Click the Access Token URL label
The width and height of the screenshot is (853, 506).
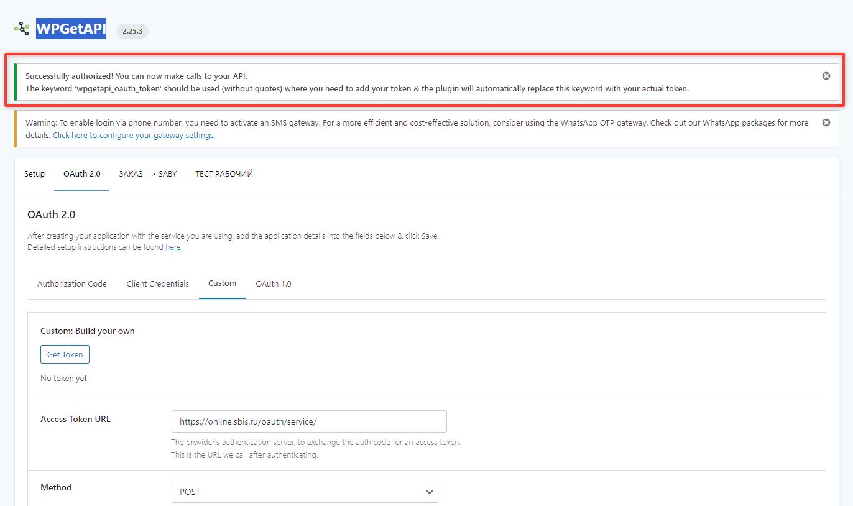pyautogui.click(x=75, y=420)
